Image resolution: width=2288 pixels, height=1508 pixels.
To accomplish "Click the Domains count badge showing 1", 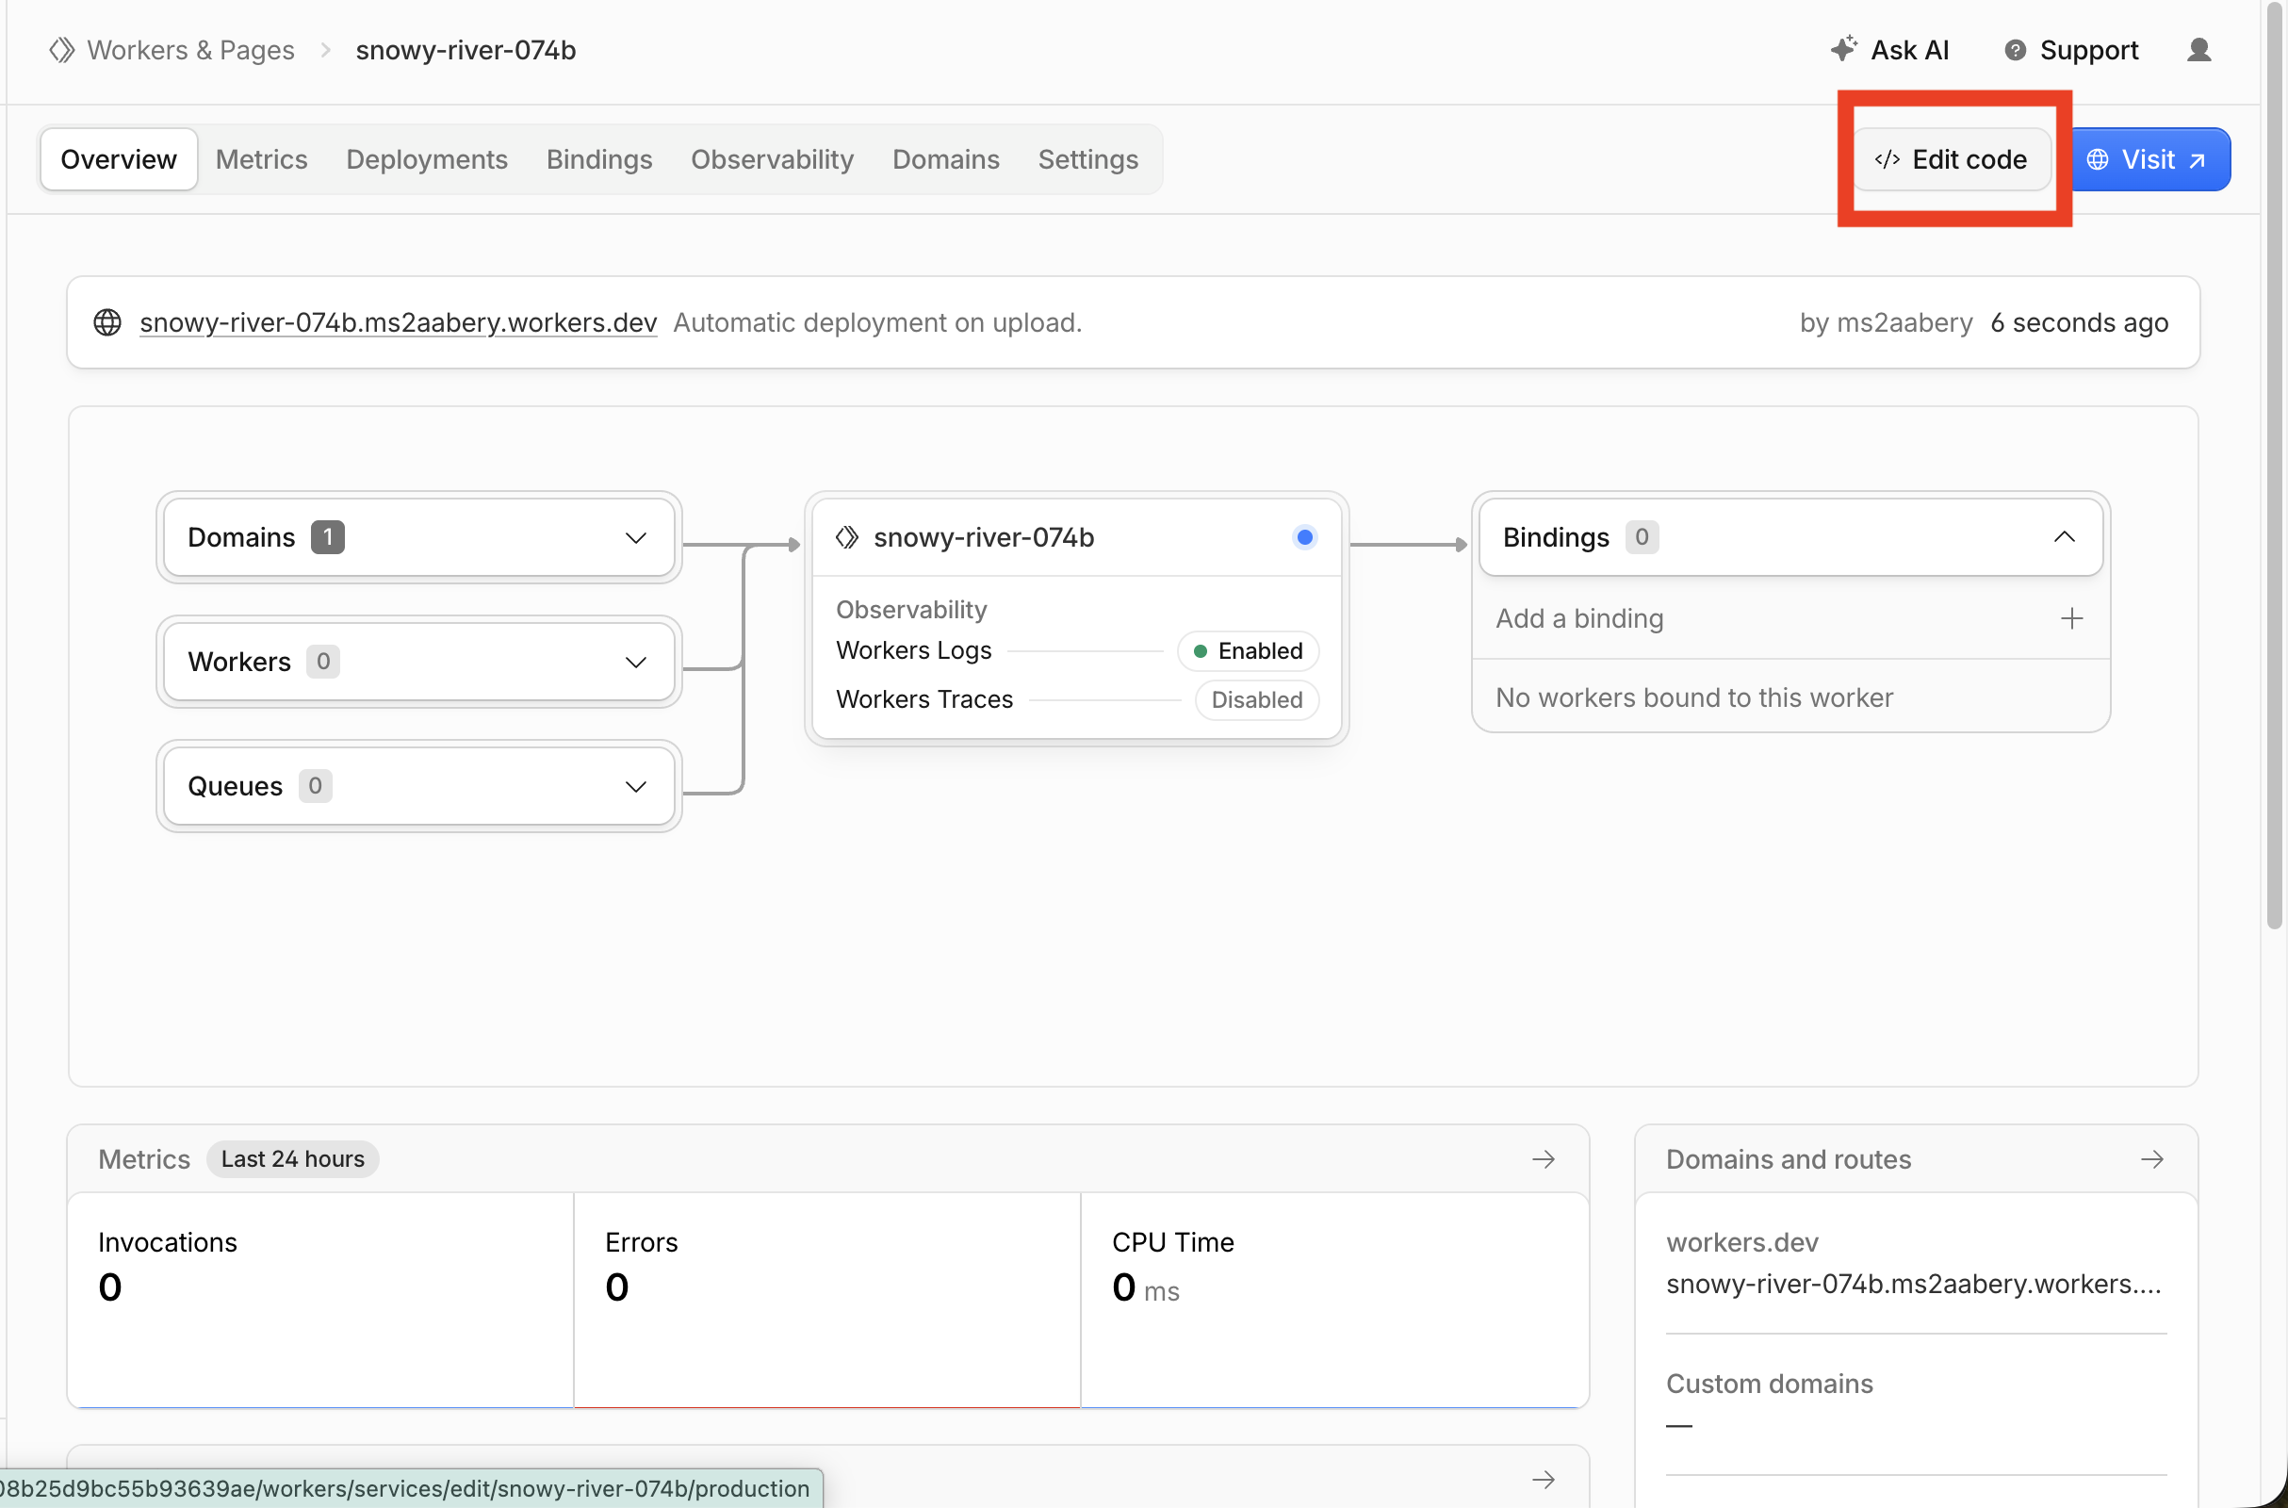I will coord(328,537).
